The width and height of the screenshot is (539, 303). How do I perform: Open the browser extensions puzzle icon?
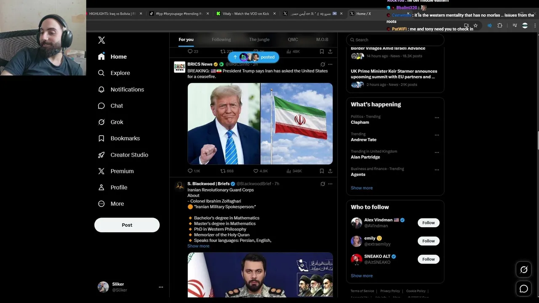(x=500, y=26)
